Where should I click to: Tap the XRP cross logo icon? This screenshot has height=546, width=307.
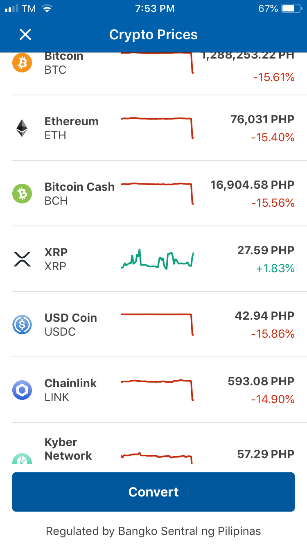coord(22,259)
